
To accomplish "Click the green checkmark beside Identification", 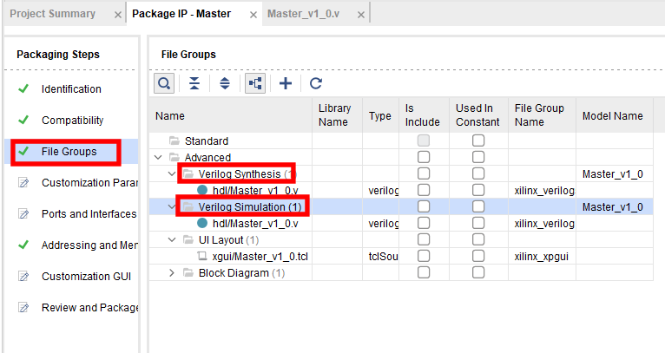I will click(23, 88).
